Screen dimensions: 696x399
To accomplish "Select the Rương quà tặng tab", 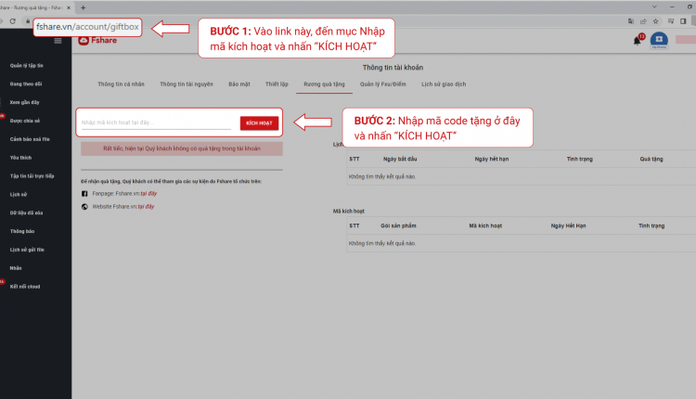I will coord(324,84).
